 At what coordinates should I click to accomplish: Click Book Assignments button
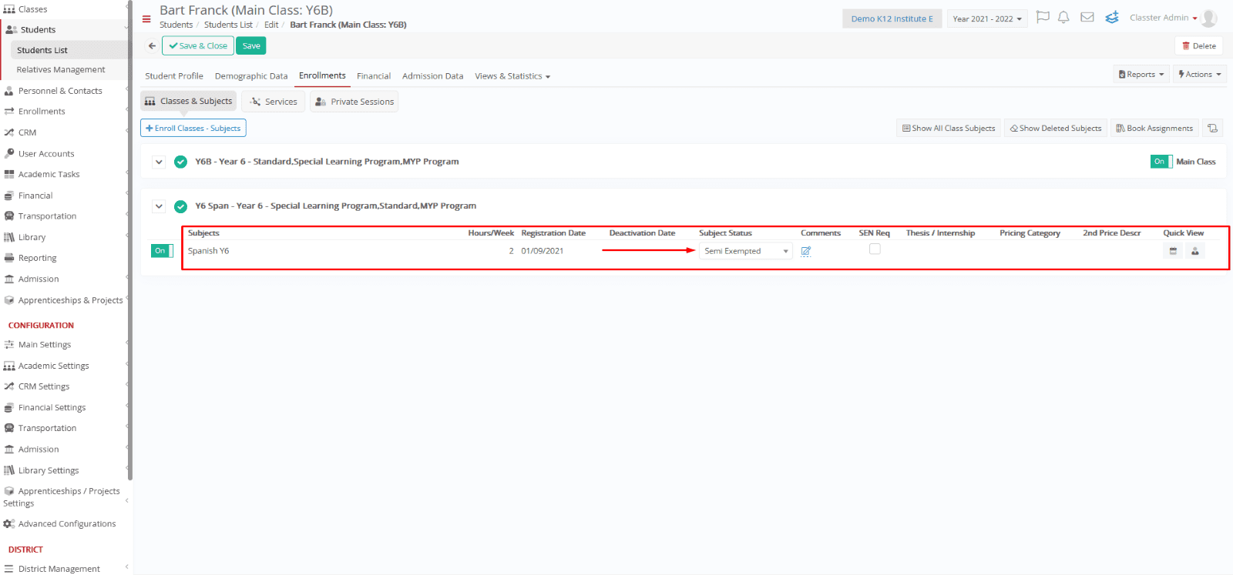(x=1154, y=129)
